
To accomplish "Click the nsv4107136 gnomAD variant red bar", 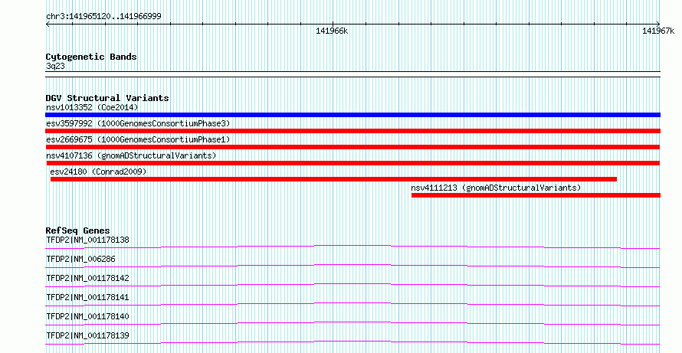I will tap(352, 163).
